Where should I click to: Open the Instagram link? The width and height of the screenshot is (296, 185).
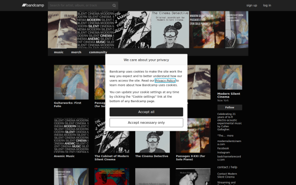pos(223,152)
